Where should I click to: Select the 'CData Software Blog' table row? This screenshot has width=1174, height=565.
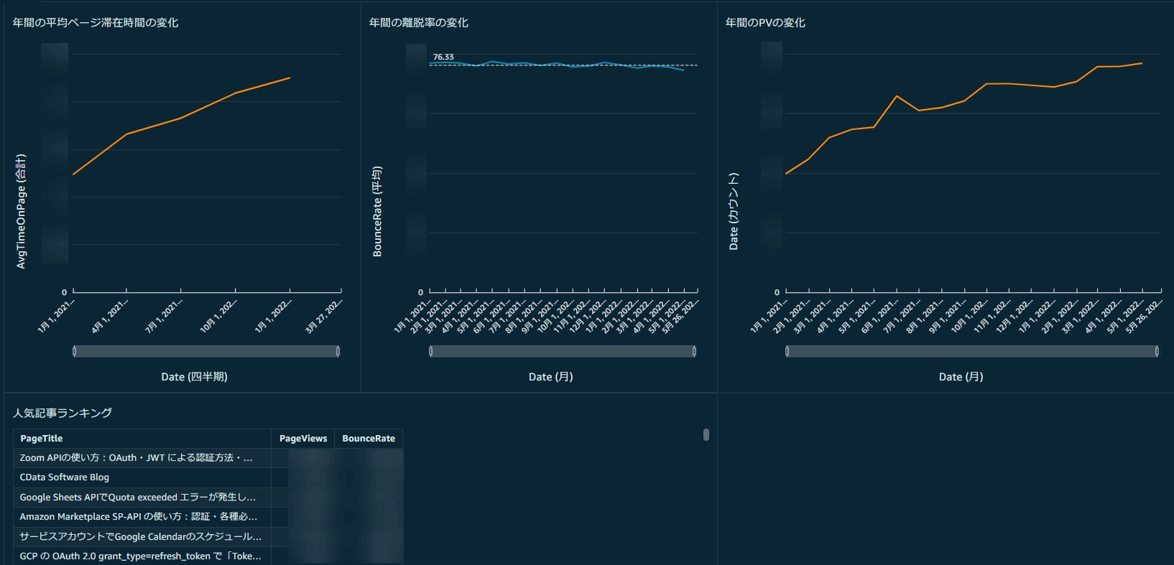coord(208,477)
